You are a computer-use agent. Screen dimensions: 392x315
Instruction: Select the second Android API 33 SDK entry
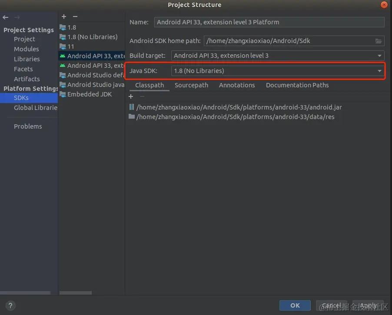tap(92, 66)
